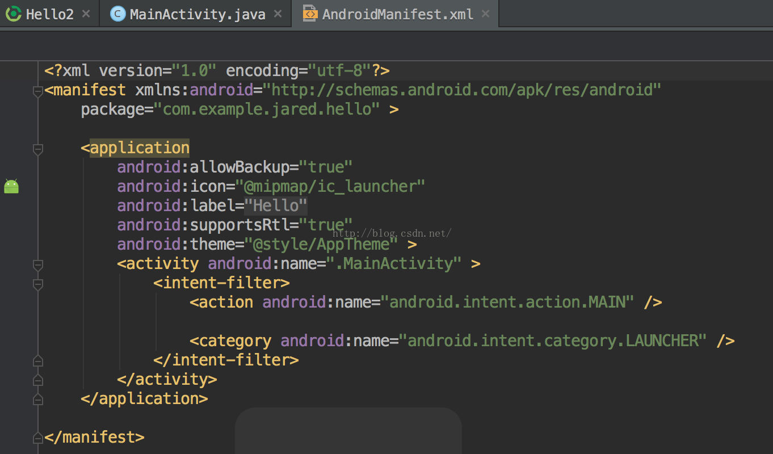This screenshot has height=454, width=773.
Task: Click the "@style/AppTheme" theme value
Action: [x=321, y=244]
